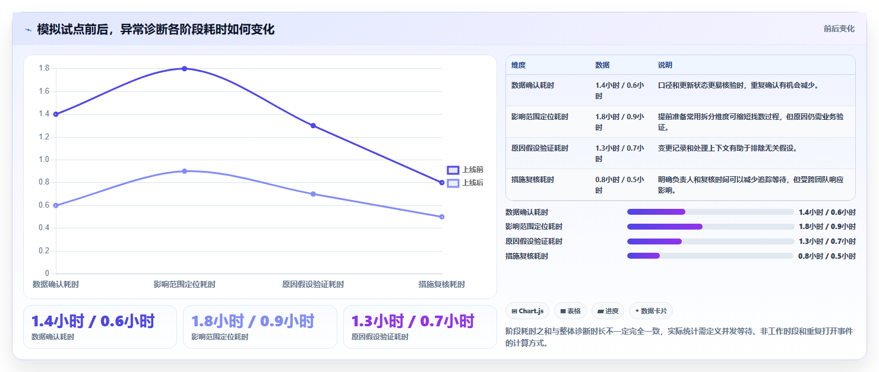The image size is (879, 372).
Task: Click the 前后变化 label in the header
Action: tap(839, 28)
